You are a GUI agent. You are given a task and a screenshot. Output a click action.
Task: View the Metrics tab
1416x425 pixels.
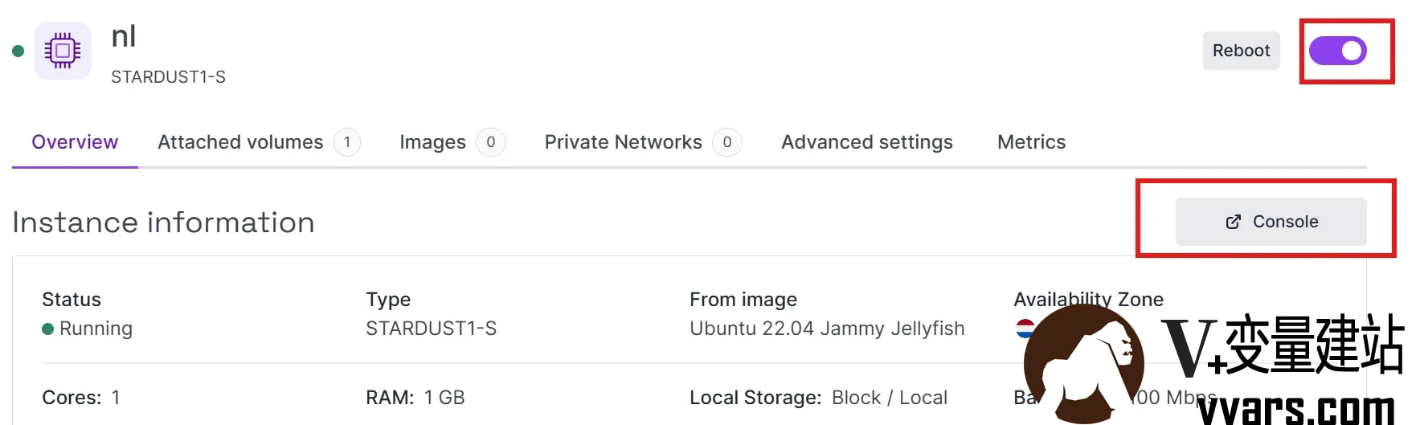coord(1032,142)
